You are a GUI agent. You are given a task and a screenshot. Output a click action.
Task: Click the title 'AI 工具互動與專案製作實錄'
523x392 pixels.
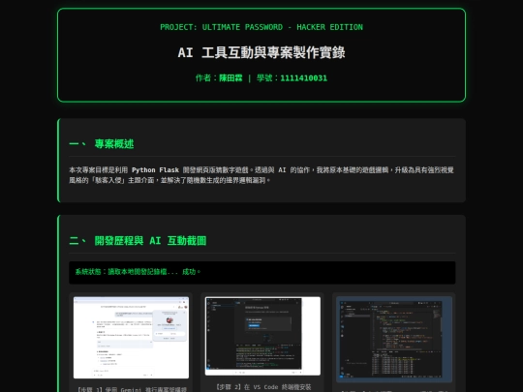click(261, 52)
